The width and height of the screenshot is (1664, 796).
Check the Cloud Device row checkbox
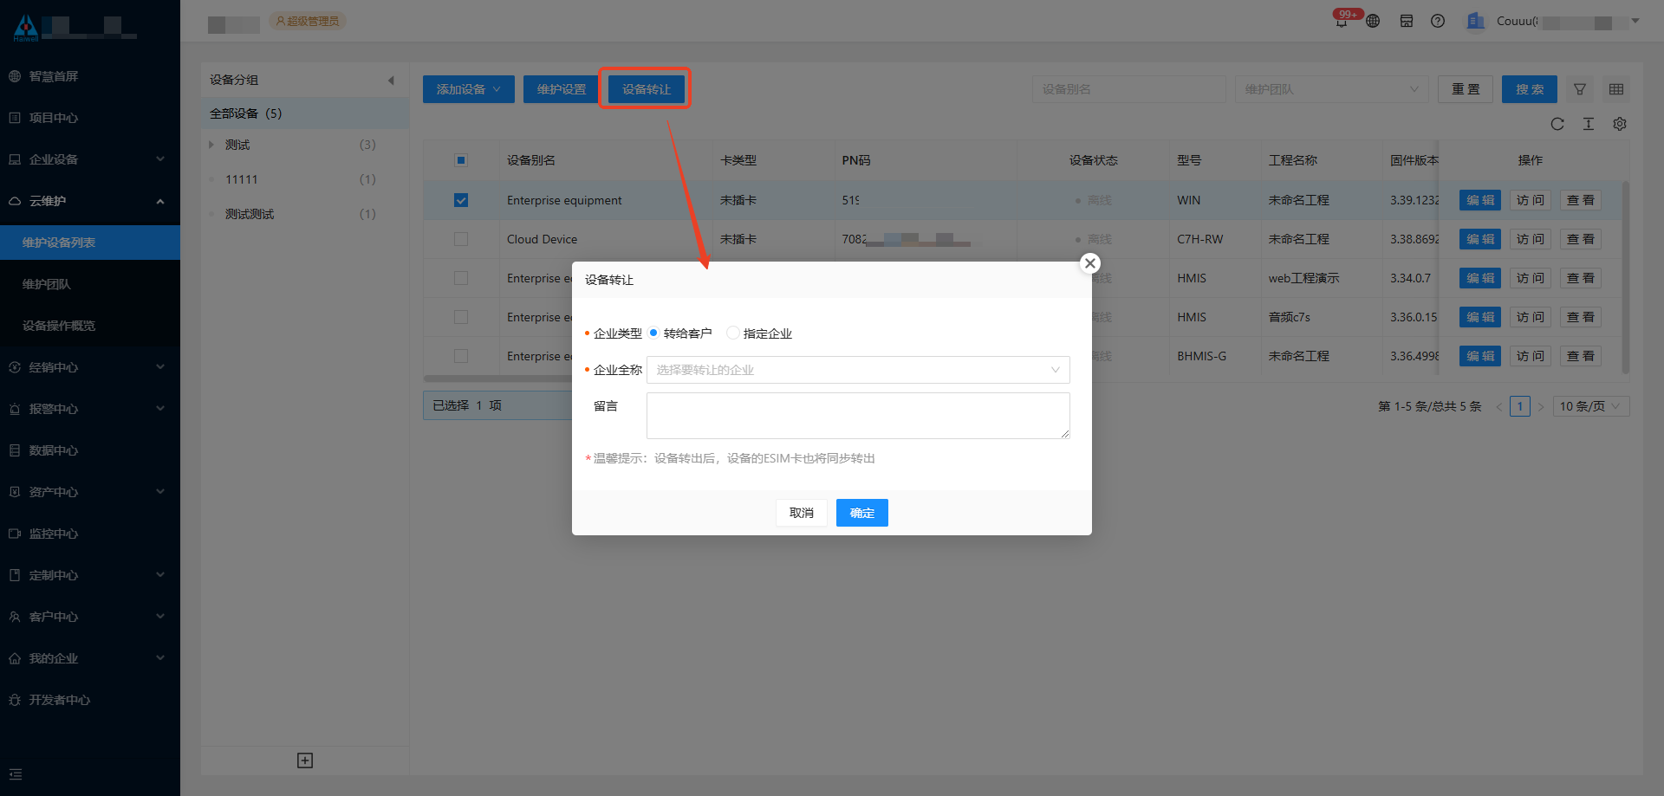coord(461,239)
